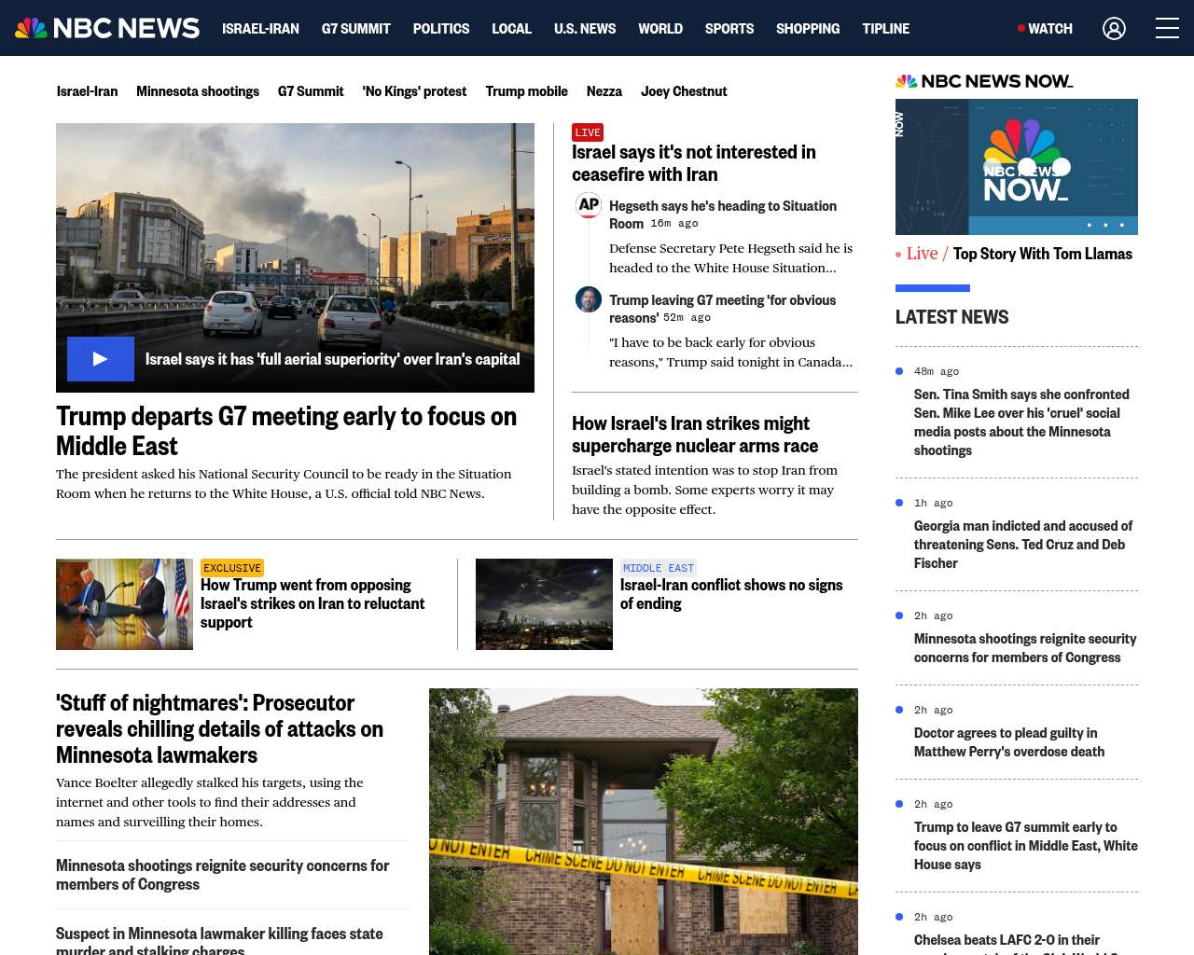
Task: Open Trump to leave G7 summit early story
Action: click(x=1025, y=846)
